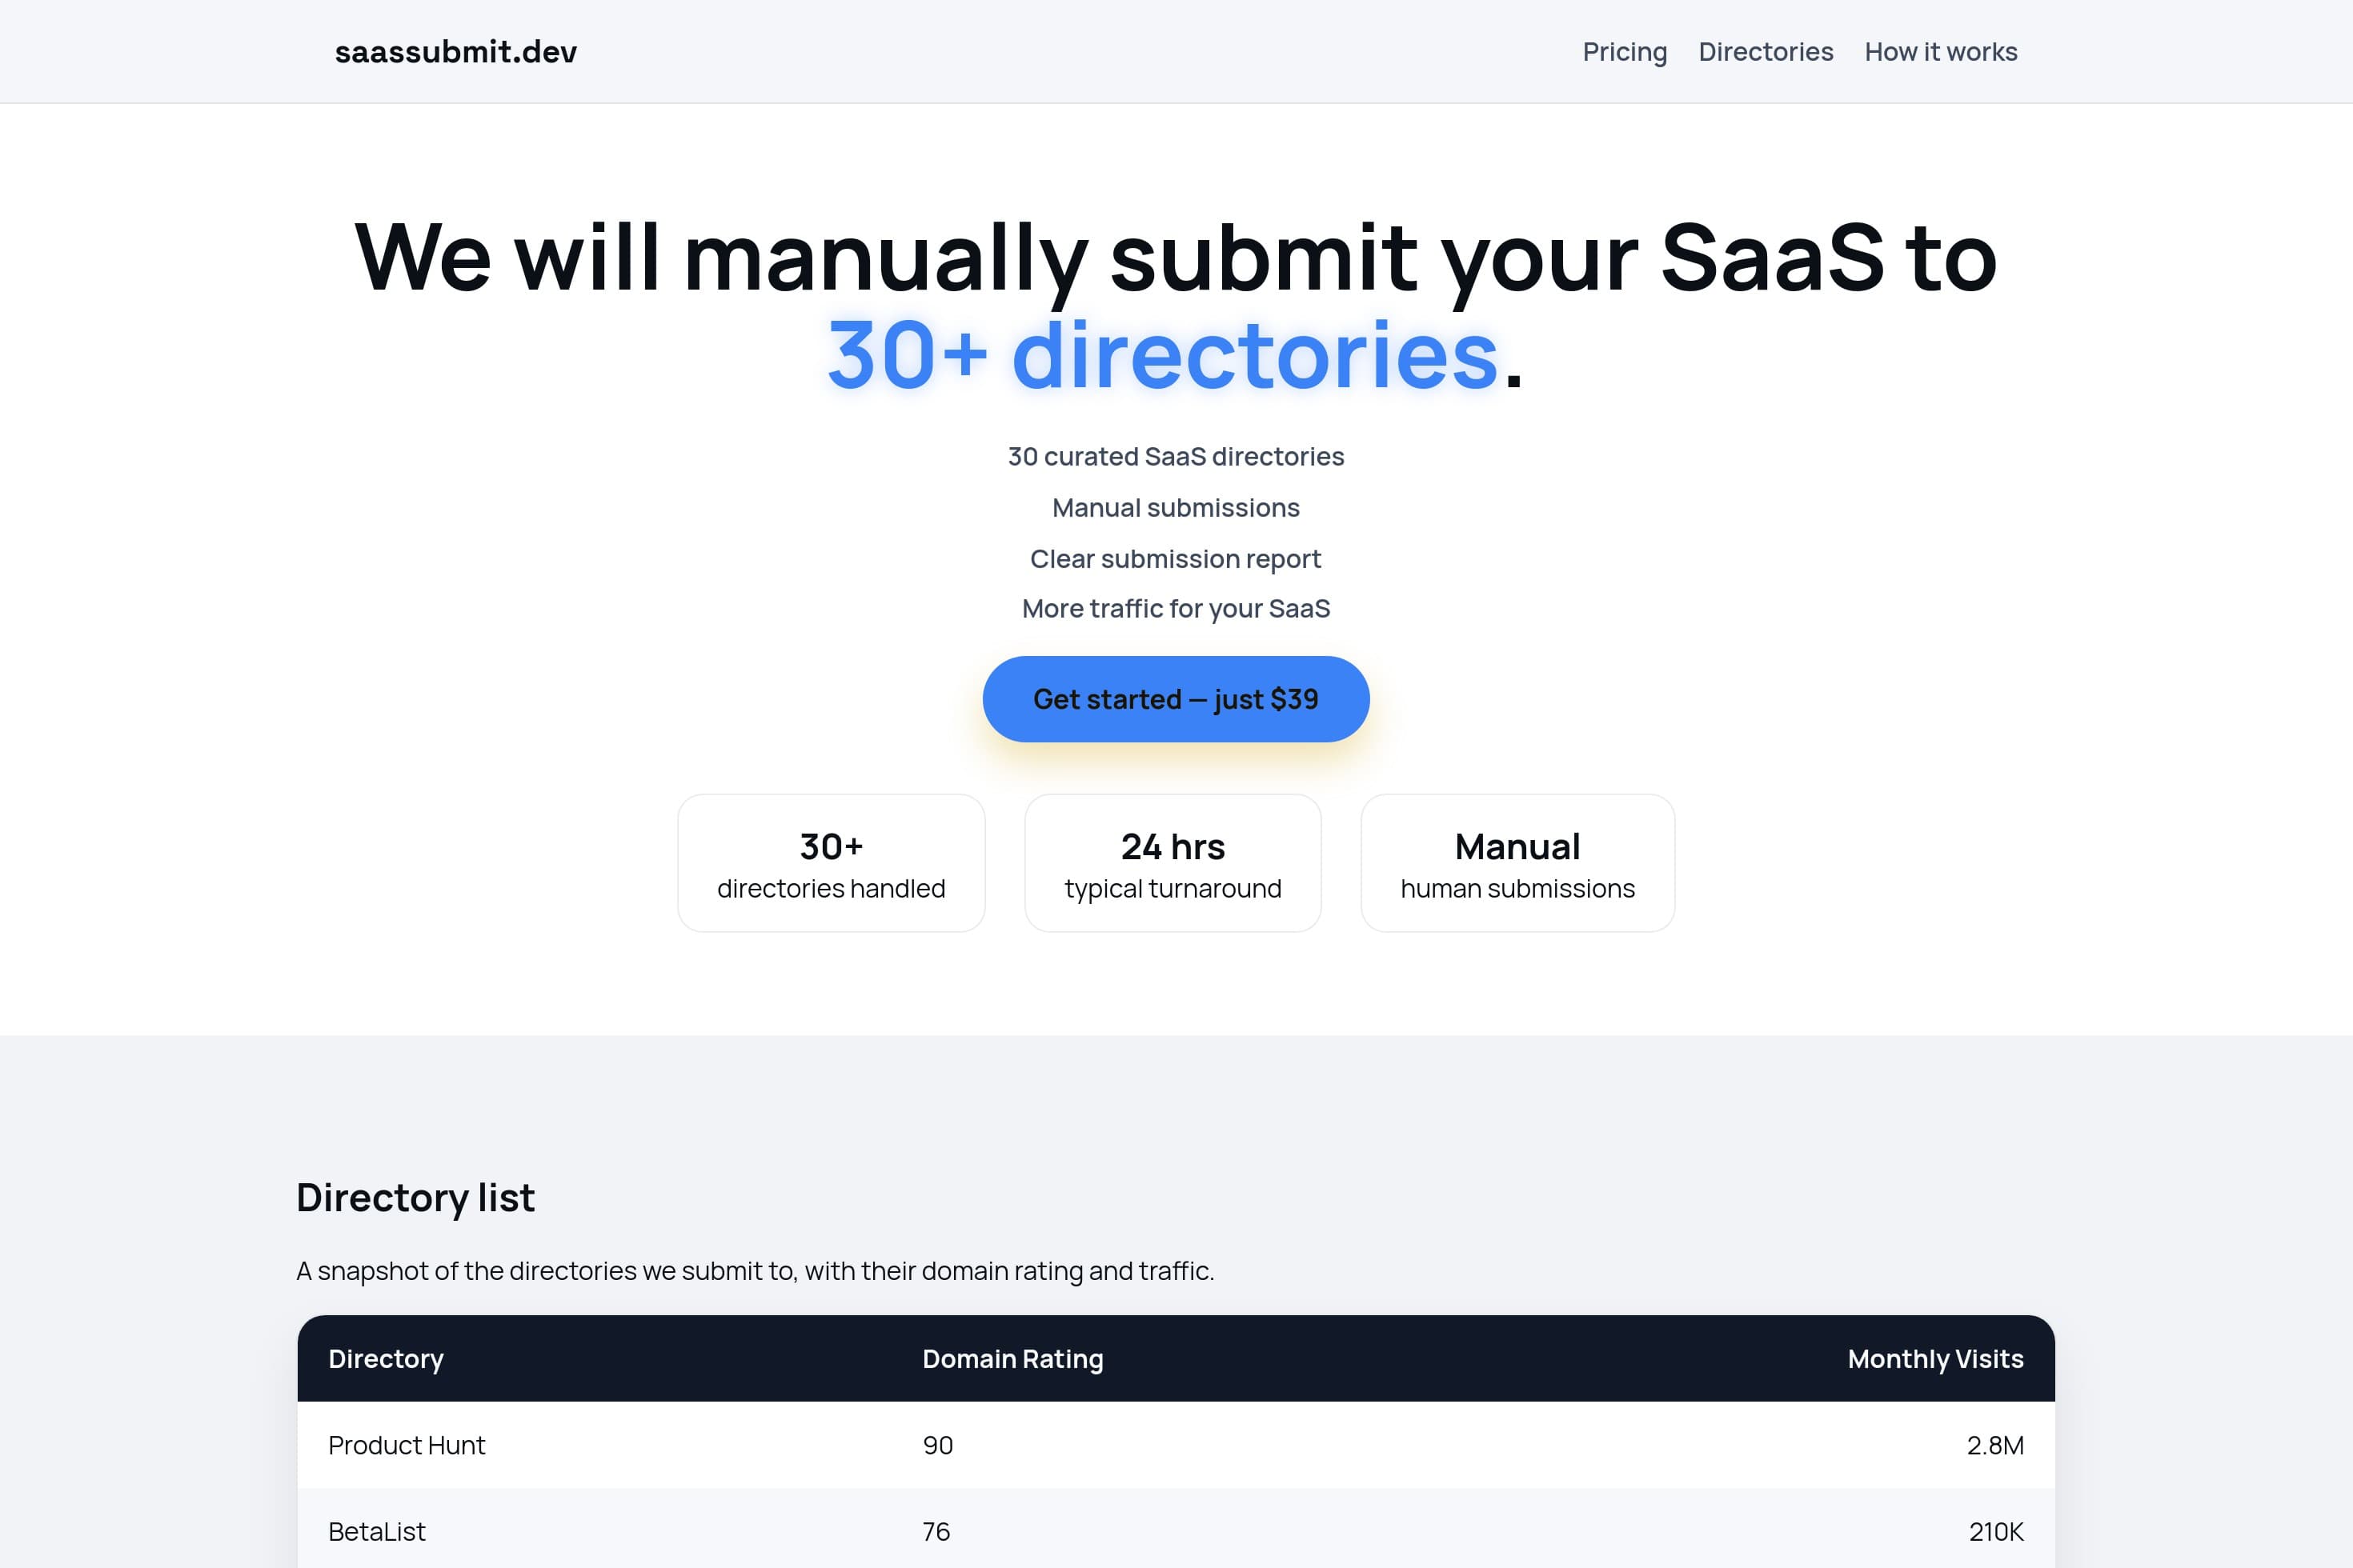Select 'How it works' in the navigation

(x=1940, y=51)
